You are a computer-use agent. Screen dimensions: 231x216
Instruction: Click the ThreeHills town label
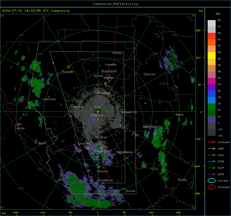click(129, 112)
